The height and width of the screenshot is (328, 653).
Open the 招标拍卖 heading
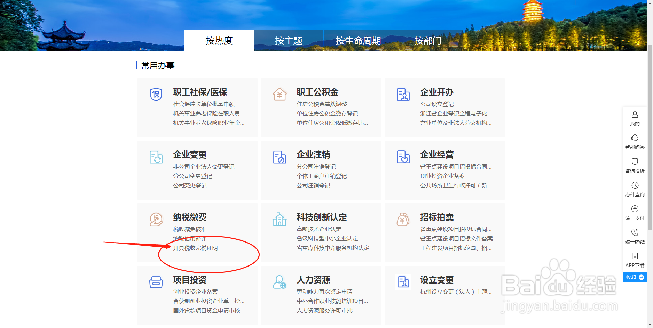[437, 218]
